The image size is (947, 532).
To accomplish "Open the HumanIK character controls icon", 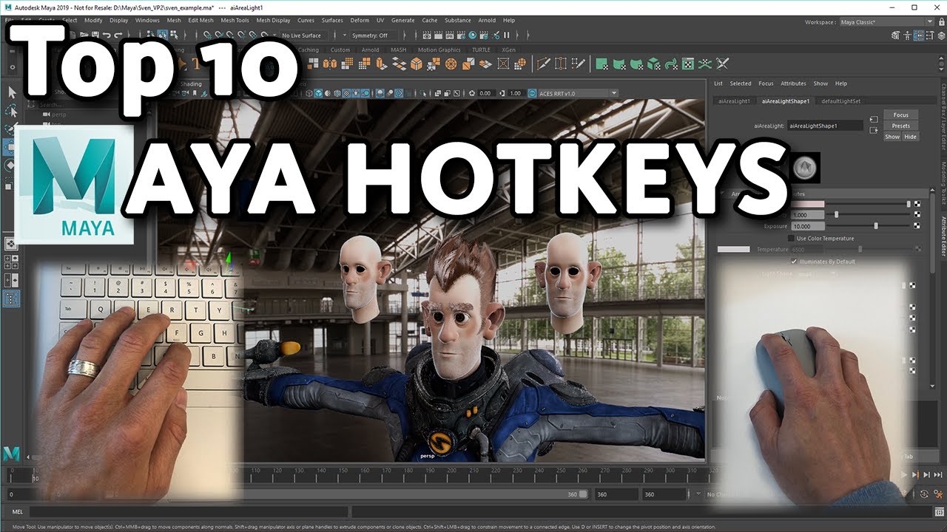I will click(906, 35).
